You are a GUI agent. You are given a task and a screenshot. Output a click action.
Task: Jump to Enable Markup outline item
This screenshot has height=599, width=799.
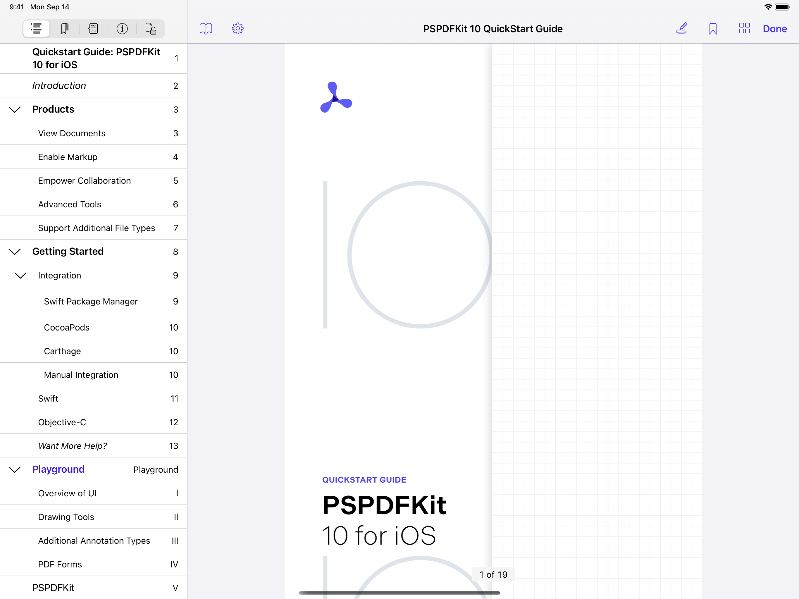(68, 157)
